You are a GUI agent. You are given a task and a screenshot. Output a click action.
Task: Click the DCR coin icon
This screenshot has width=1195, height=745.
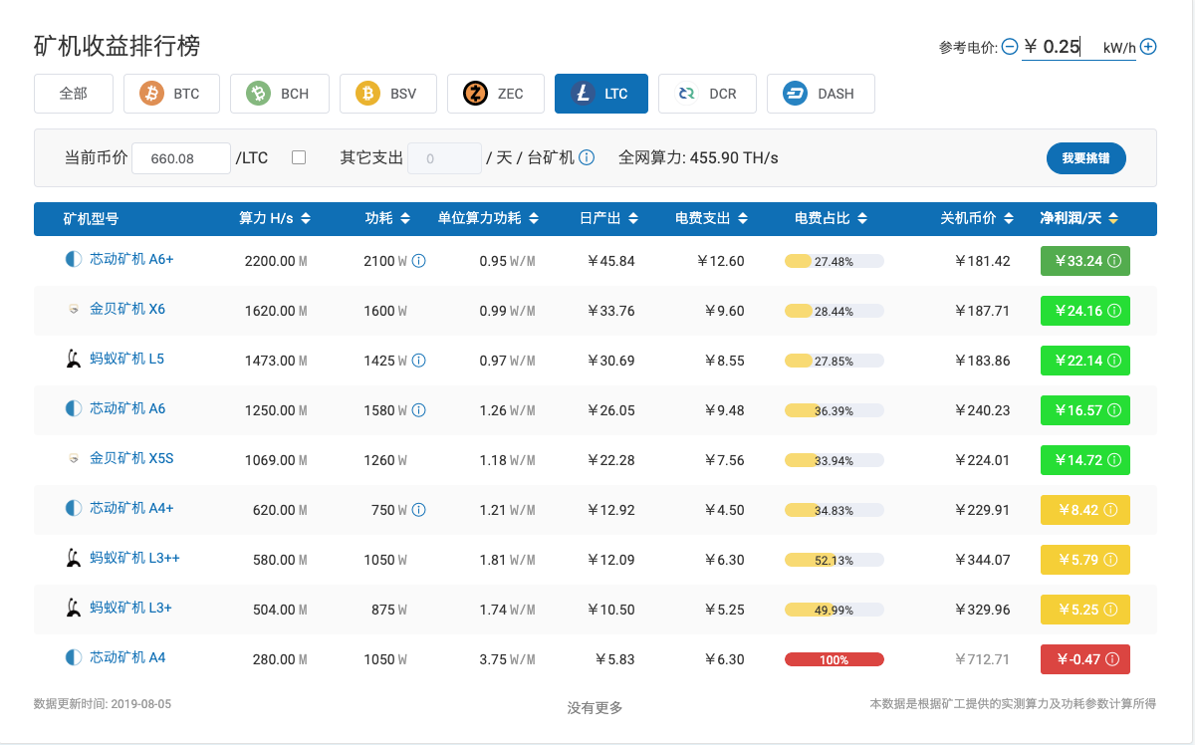[687, 93]
